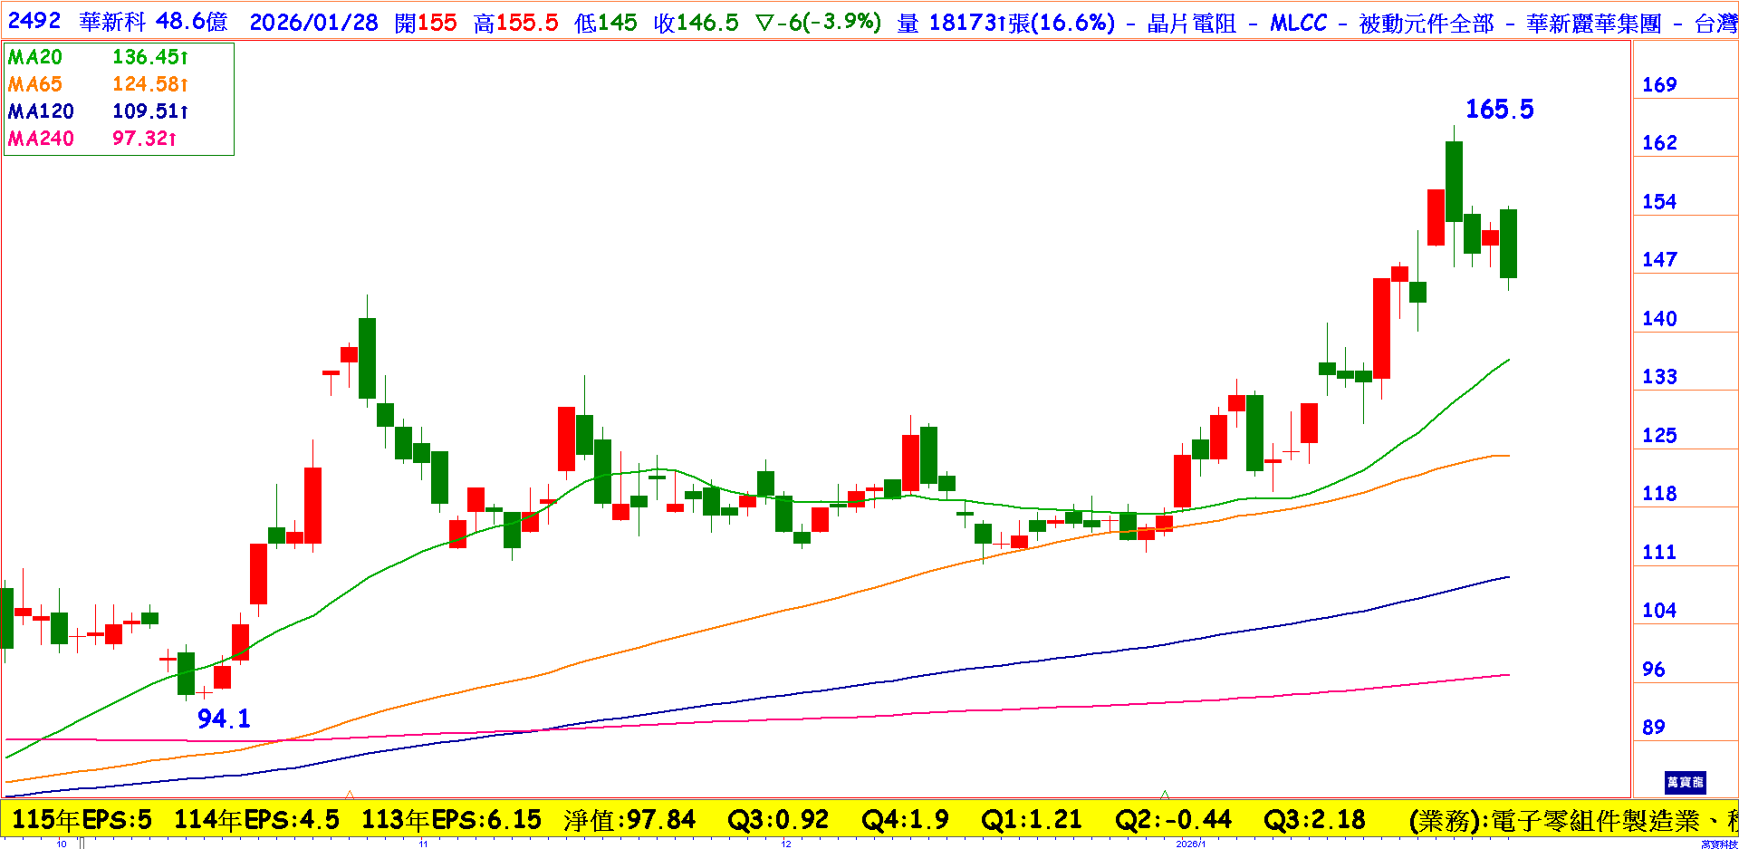Click the orange triangle marker on chart bottom
Viewport: 1739px width, 849px height.
pos(350,794)
